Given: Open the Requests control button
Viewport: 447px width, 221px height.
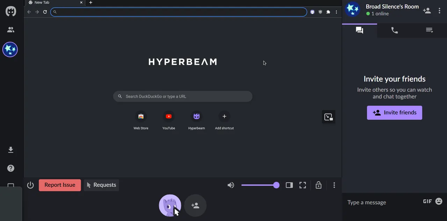Looking at the screenshot, I should (x=101, y=185).
